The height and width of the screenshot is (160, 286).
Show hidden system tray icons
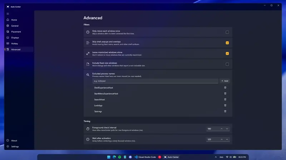click(x=216, y=157)
